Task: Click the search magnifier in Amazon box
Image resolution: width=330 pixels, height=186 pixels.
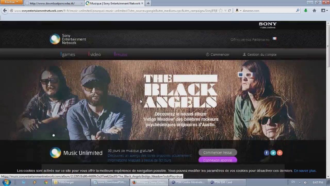Action: pyautogui.click(x=298, y=11)
